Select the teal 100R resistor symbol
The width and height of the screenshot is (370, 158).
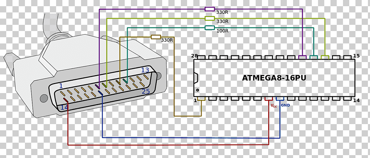210,28
